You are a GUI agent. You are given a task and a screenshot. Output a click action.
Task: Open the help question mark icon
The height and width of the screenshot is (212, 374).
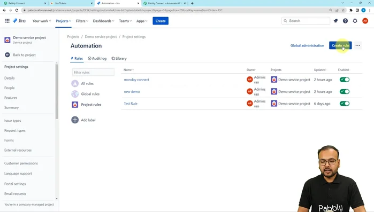345,21
